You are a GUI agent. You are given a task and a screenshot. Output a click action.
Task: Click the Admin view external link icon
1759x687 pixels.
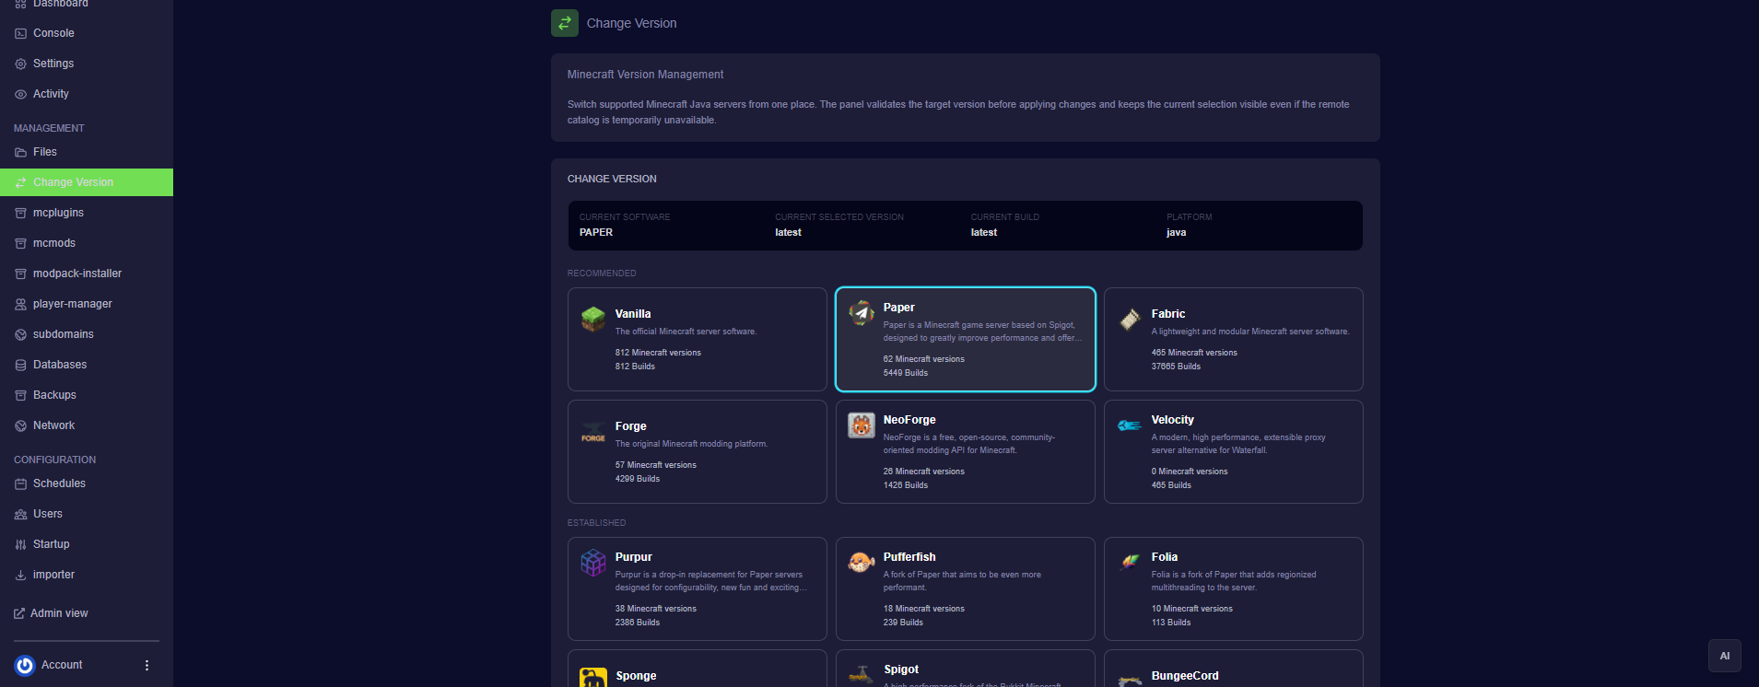(x=19, y=613)
